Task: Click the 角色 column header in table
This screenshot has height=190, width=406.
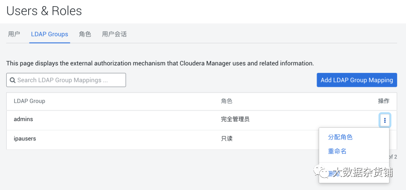Action: point(226,101)
